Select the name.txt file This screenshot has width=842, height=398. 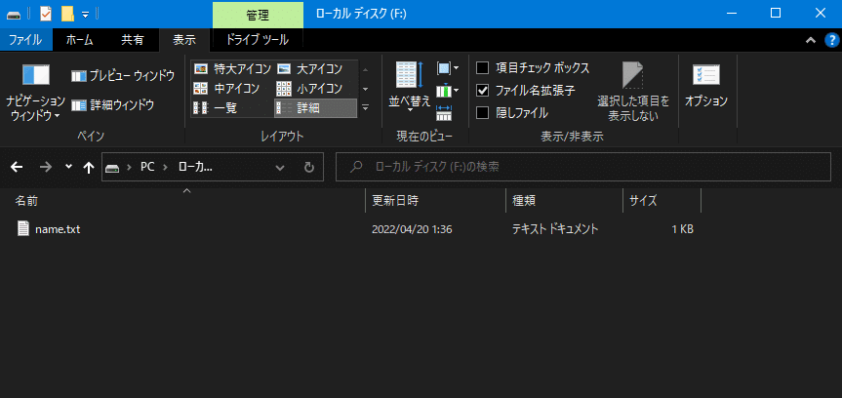click(58, 229)
